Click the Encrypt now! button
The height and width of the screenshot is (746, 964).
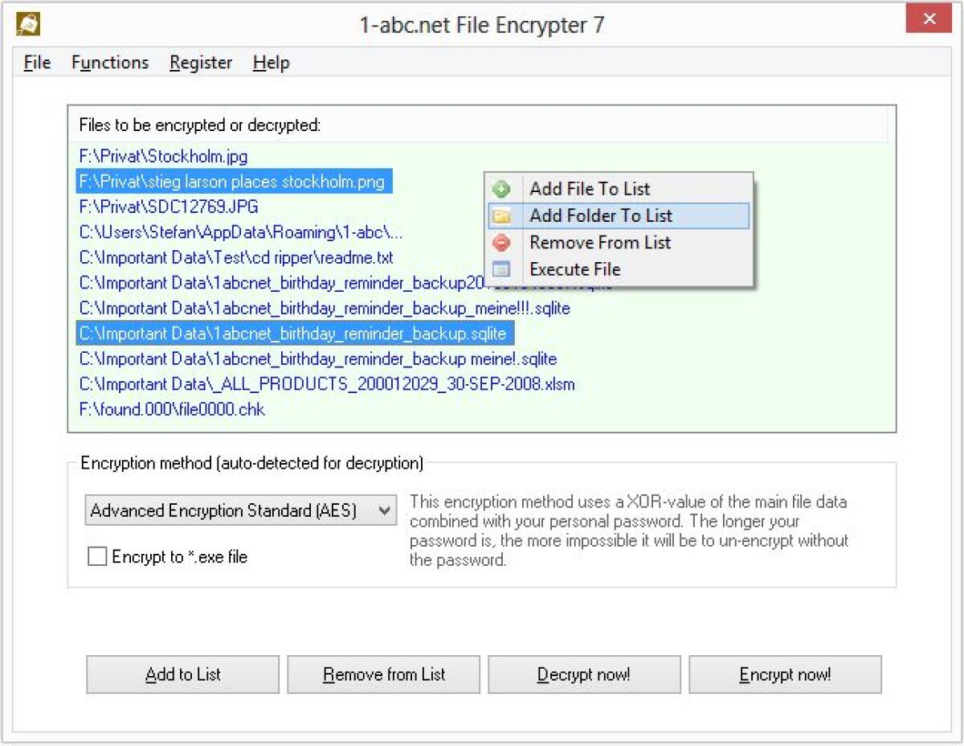[x=785, y=674]
